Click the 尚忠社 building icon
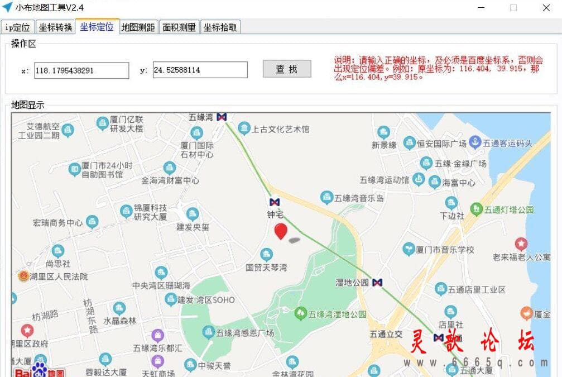Screen dimensions: 562x377 click(x=58, y=251)
